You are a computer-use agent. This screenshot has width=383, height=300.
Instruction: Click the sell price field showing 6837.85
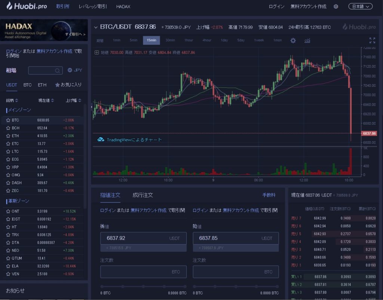click(x=236, y=238)
